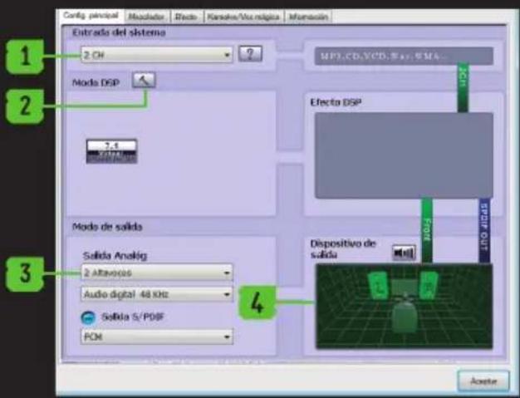Click the 7.1 Virtual speaker shifter icon
Viewport: 520px width, 398px height.
click(111, 151)
